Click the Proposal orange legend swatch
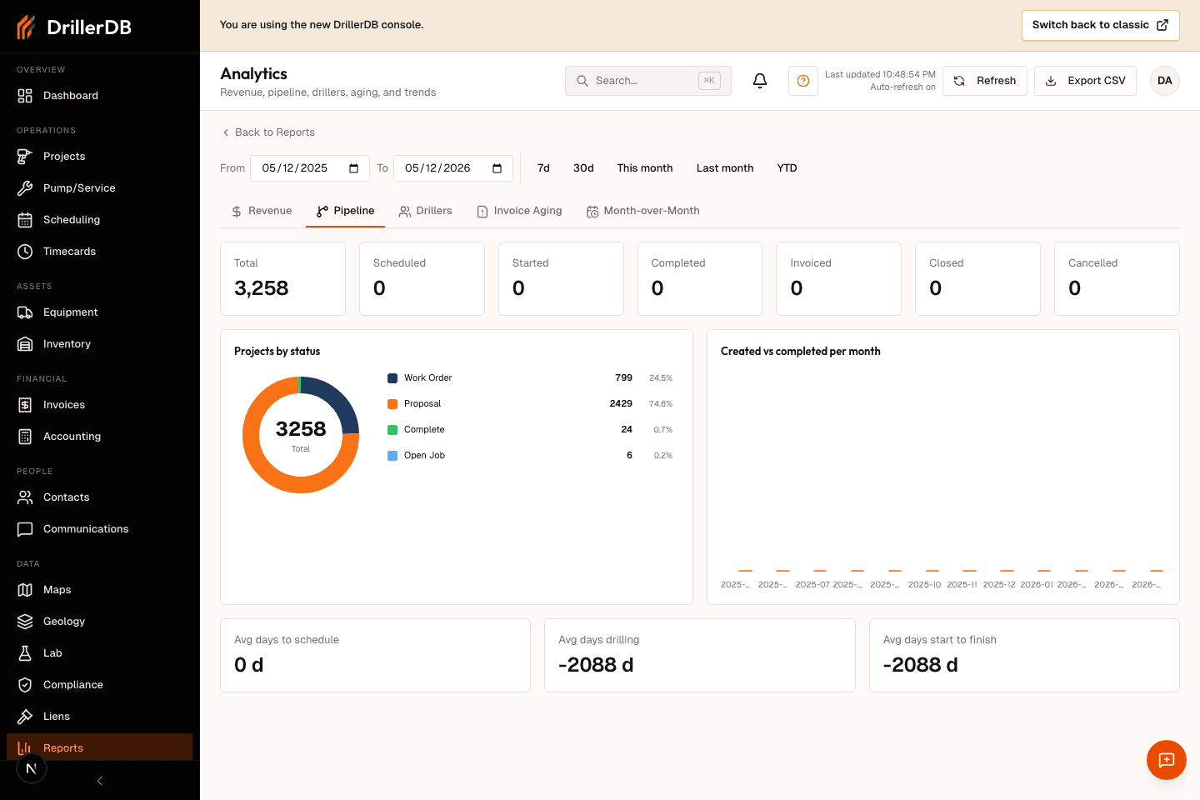The width and height of the screenshot is (1200, 800). point(392,404)
